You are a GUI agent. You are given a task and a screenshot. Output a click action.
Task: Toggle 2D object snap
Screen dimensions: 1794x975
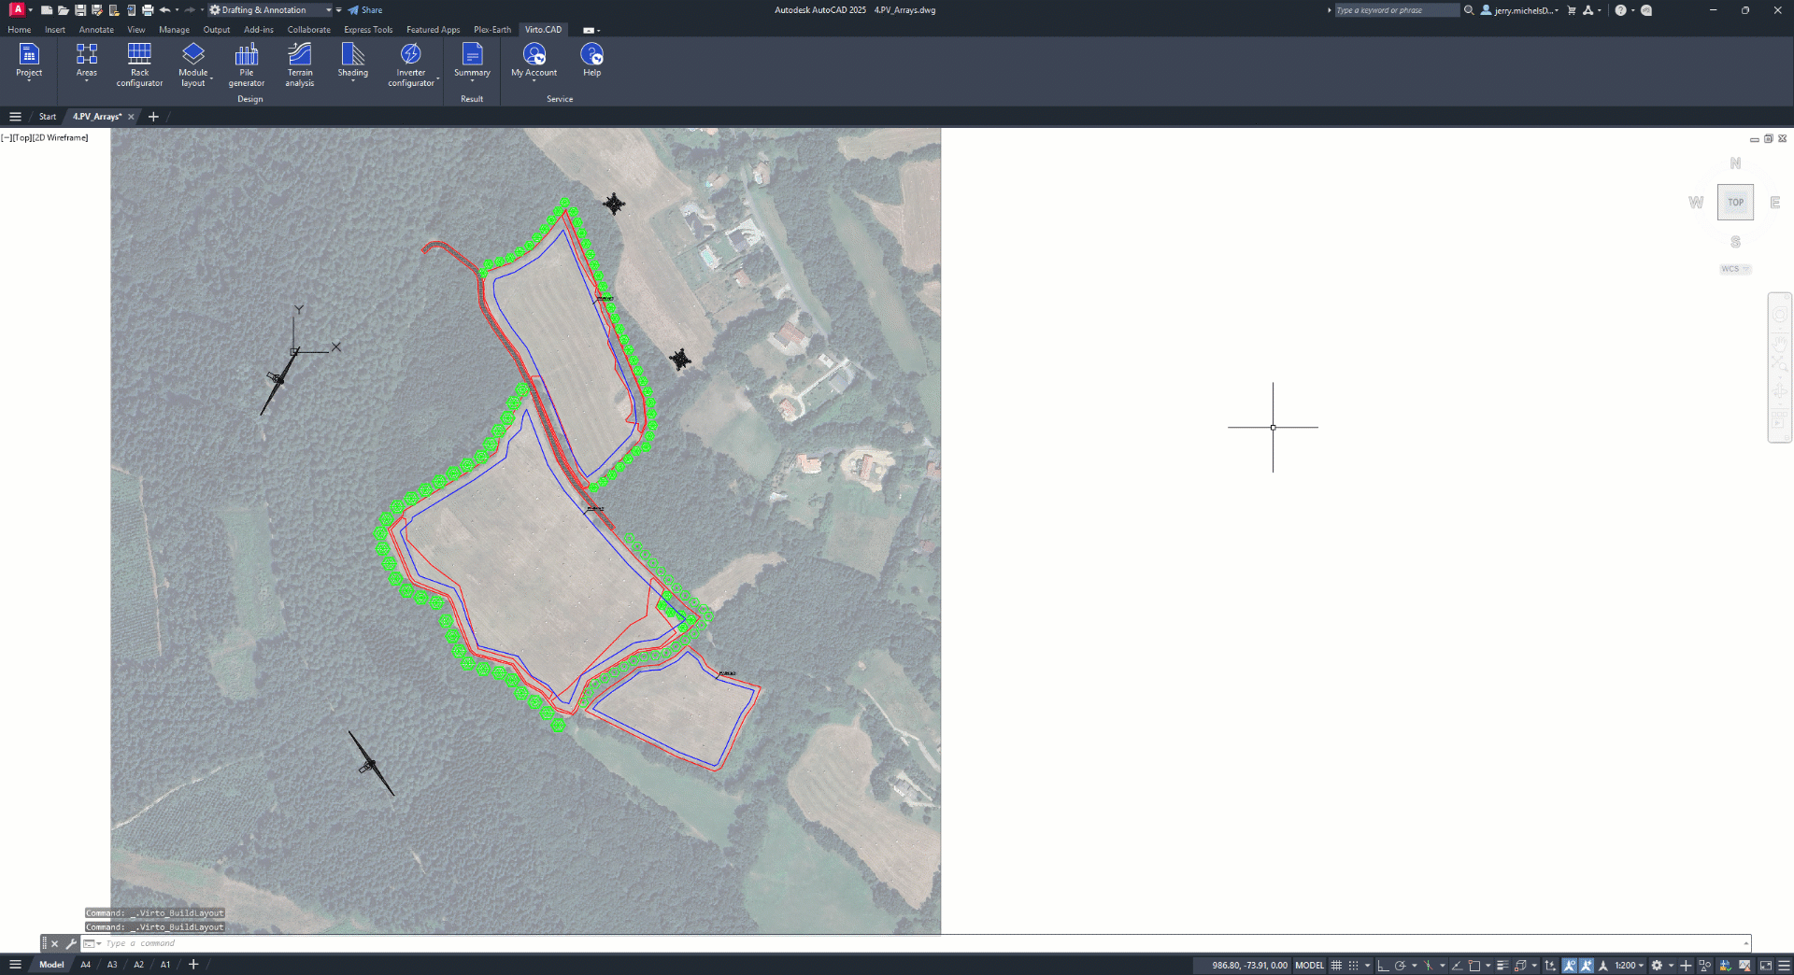coord(1474,966)
